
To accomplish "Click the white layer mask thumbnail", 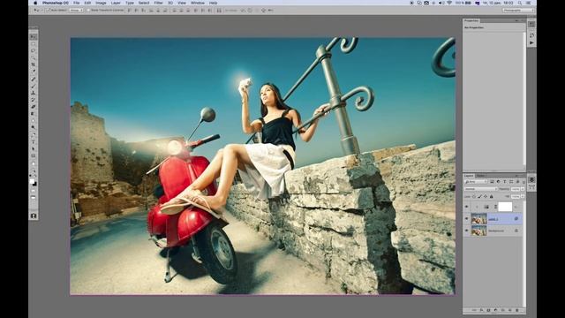I will click(505, 207).
